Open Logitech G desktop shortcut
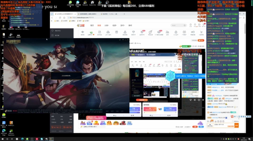Image resolution: width=253 pixels, height=141 pixels. tap(11, 35)
